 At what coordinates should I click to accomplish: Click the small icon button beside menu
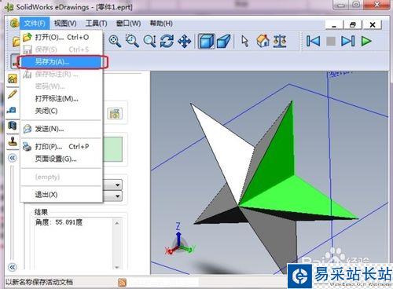point(115,114)
